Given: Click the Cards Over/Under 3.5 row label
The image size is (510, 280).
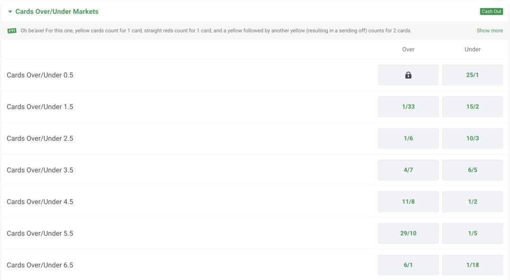Looking at the screenshot, I should [x=40, y=170].
